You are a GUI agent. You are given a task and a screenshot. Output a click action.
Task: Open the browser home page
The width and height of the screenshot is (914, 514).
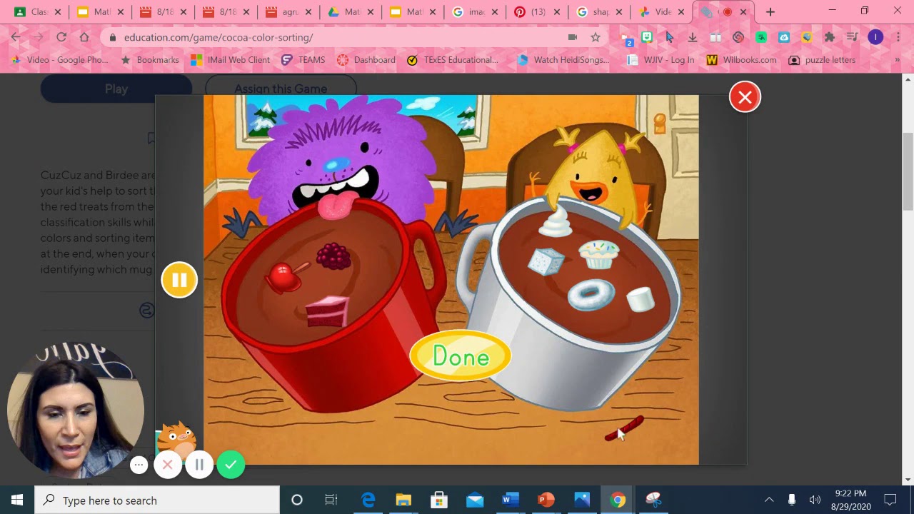[x=84, y=37]
